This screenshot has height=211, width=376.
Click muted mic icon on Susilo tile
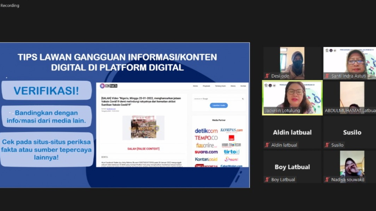point(327,145)
